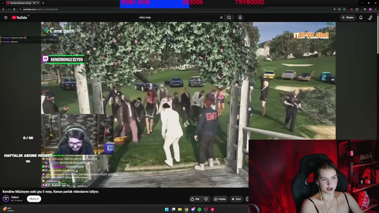
Task: Switch to Chrome on the taskbar
Action: pyautogui.click(x=186, y=209)
